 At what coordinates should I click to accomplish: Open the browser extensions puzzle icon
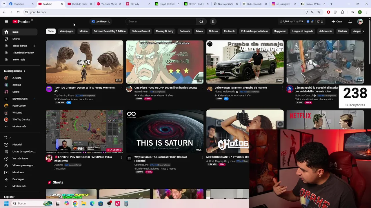click(x=342, y=12)
